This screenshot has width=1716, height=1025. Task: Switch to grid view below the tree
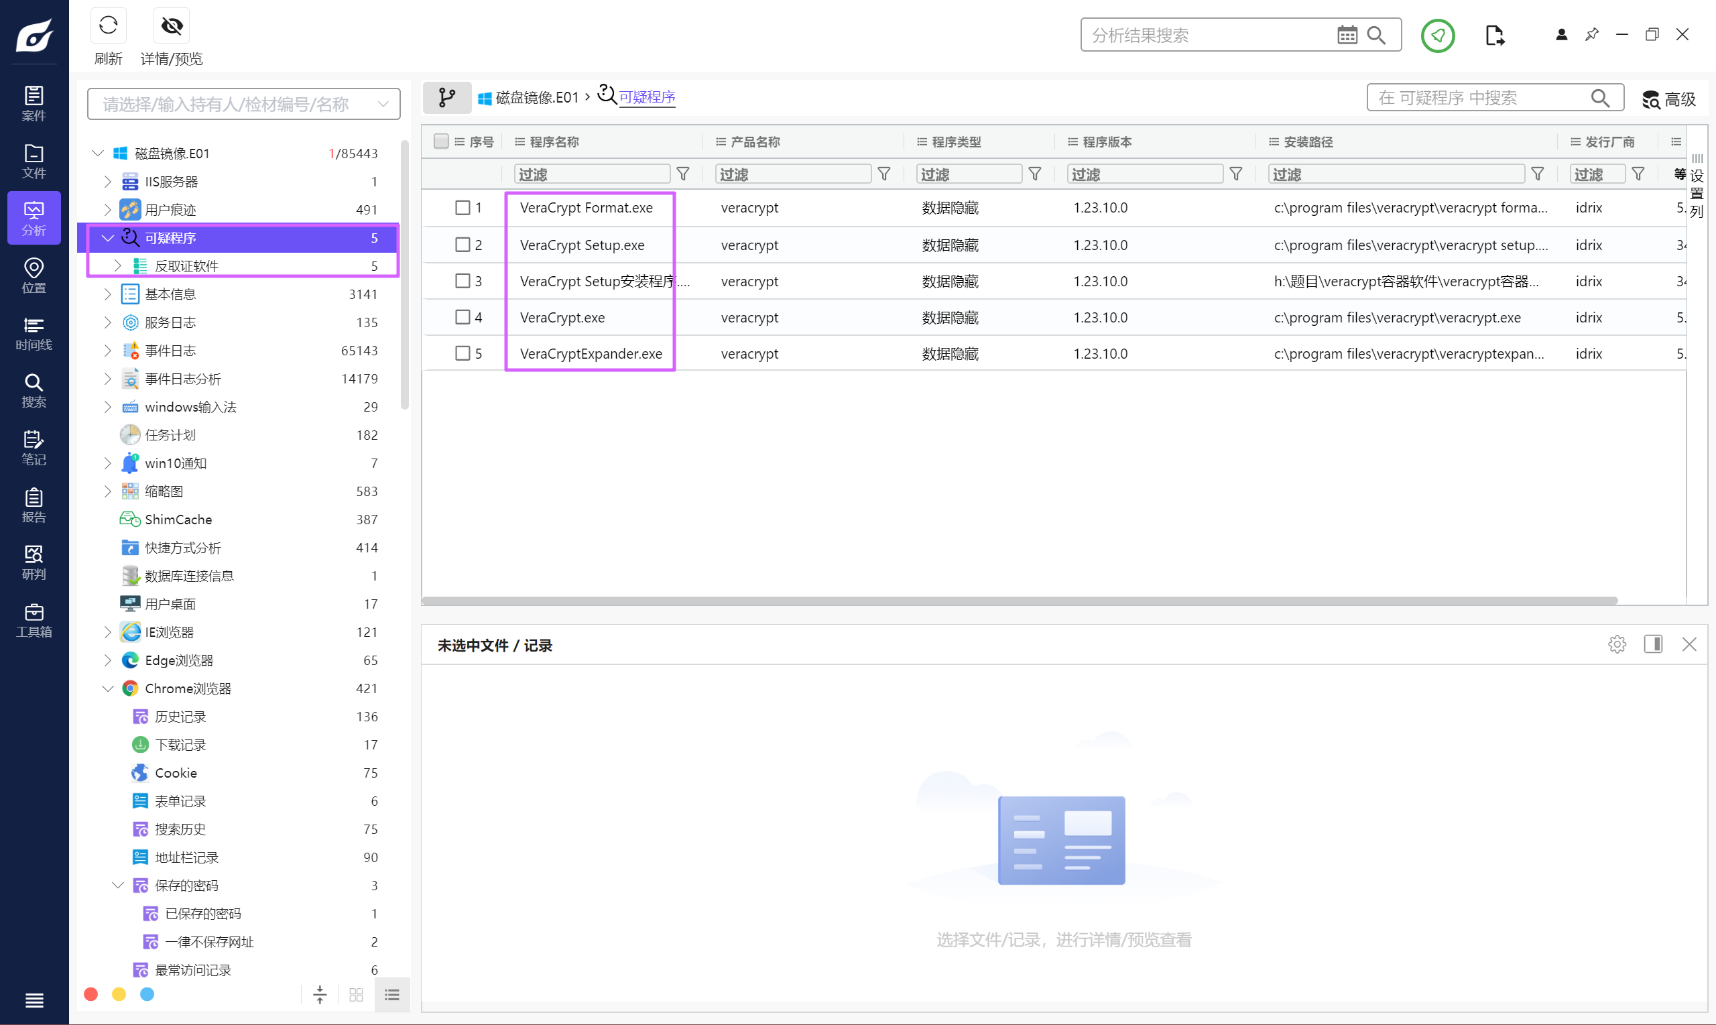click(x=357, y=995)
